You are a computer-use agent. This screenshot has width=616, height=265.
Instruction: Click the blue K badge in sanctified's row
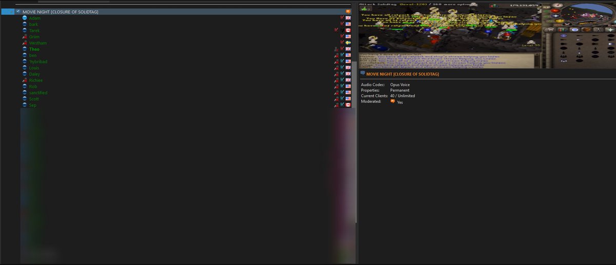342,93
